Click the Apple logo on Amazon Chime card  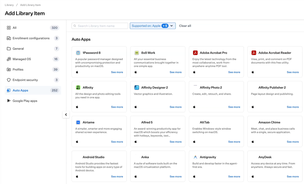click(x=253, y=142)
